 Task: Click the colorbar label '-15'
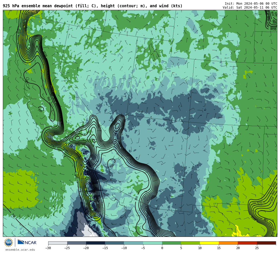[105, 248]
